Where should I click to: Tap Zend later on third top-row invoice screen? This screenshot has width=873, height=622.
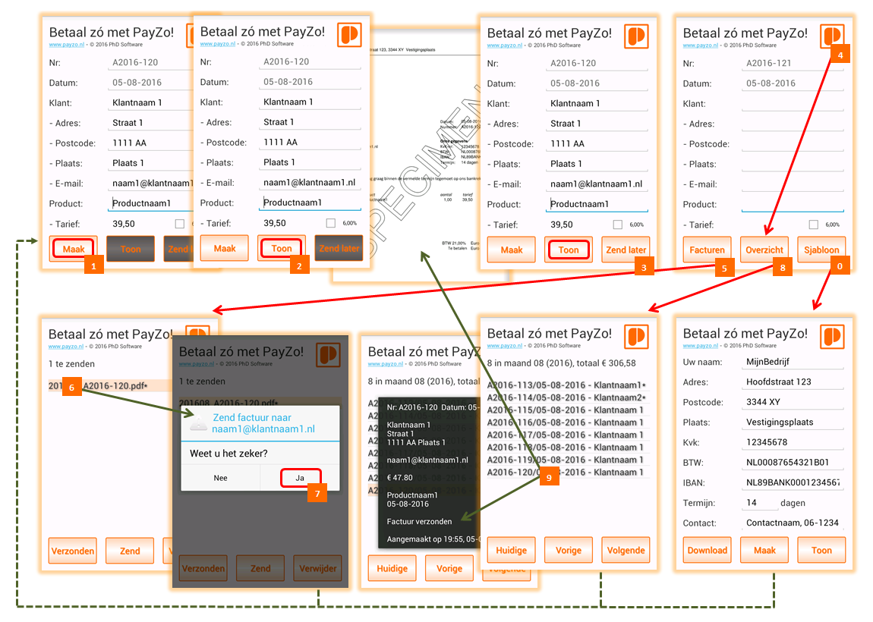click(626, 250)
